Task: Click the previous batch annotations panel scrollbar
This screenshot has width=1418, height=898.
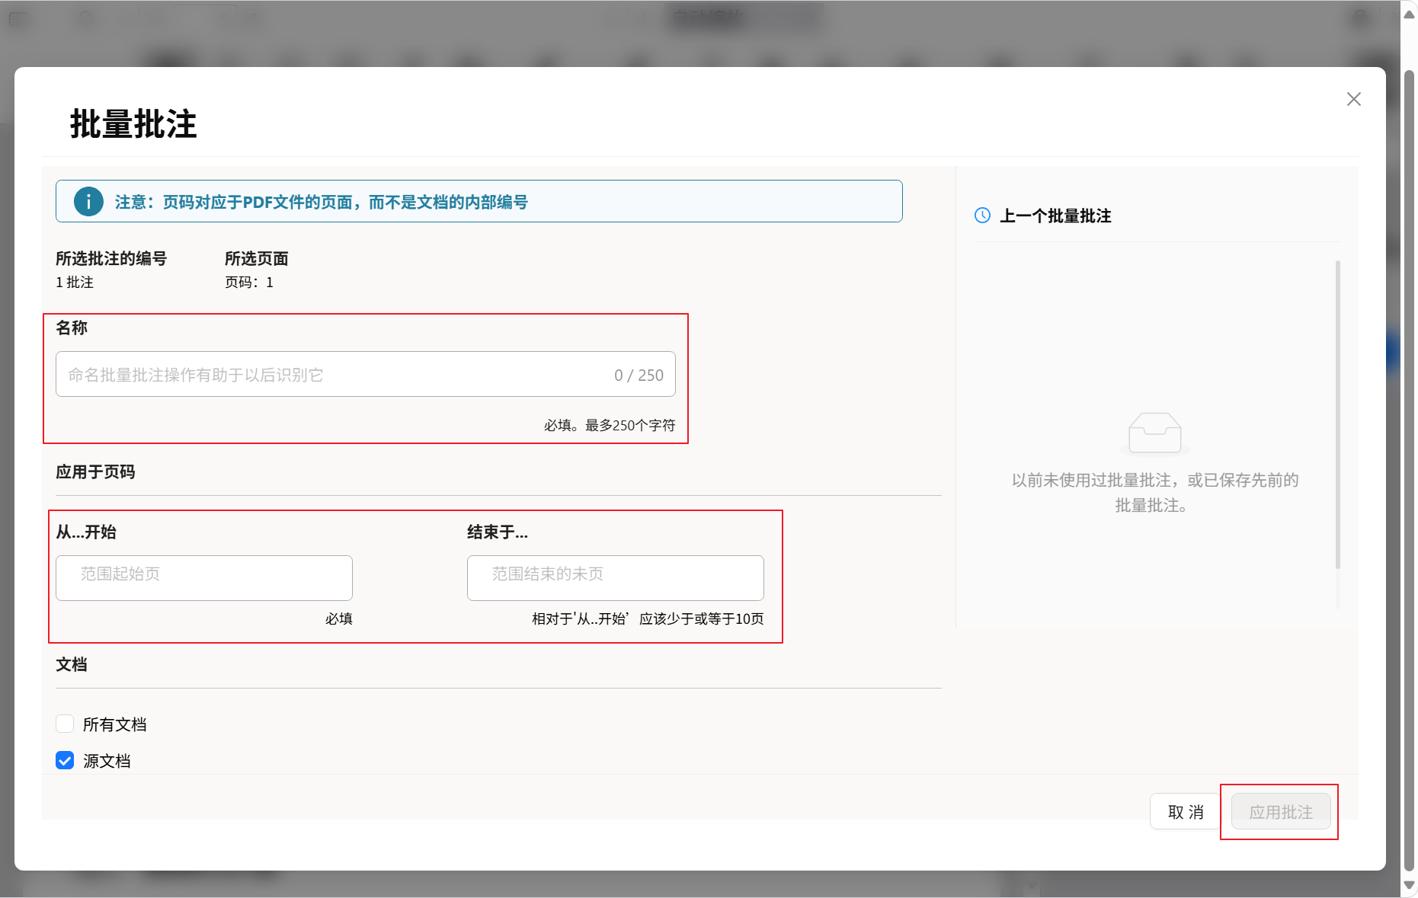Action: click(x=1337, y=415)
